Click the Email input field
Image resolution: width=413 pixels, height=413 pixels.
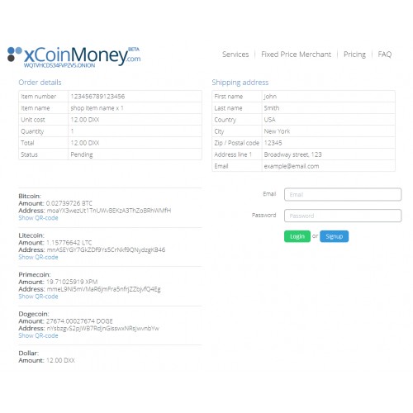point(343,194)
